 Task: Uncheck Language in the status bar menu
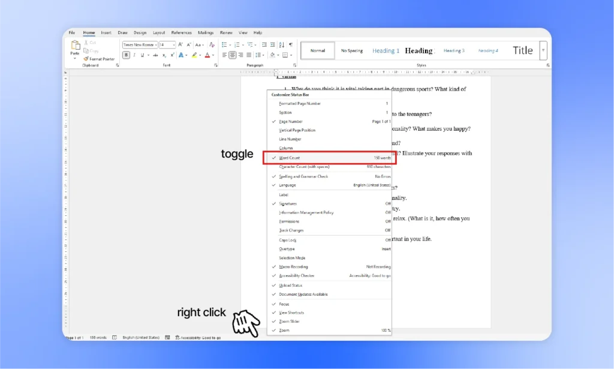[x=329, y=185]
